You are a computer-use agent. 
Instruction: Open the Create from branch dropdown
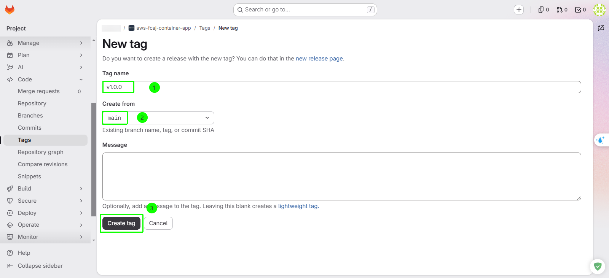click(158, 118)
